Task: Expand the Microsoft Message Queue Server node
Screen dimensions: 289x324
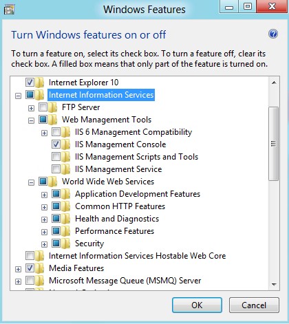Action: pyautogui.click(x=18, y=281)
